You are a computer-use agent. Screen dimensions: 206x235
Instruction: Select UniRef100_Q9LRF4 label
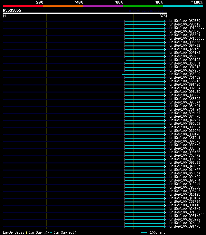coord(185,180)
